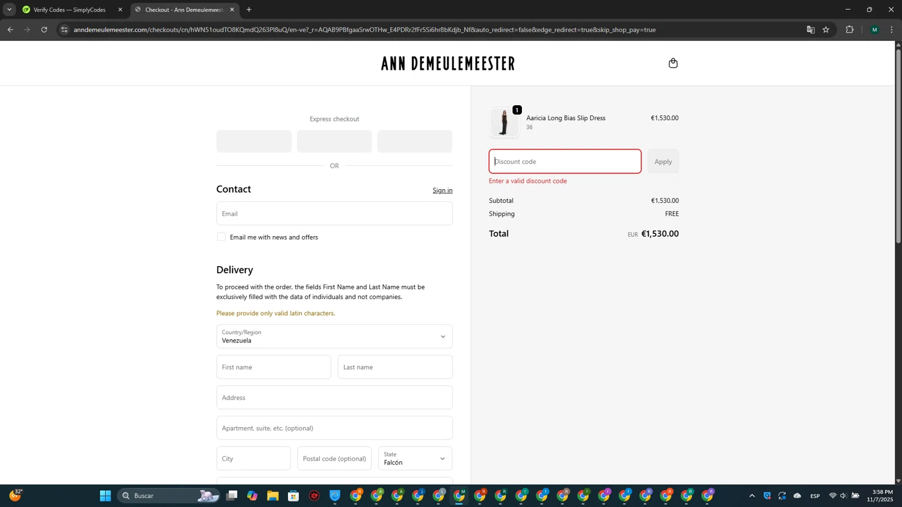Check Email me with news and offers
This screenshot has height=507, width=902.
(x=221, y=237)
